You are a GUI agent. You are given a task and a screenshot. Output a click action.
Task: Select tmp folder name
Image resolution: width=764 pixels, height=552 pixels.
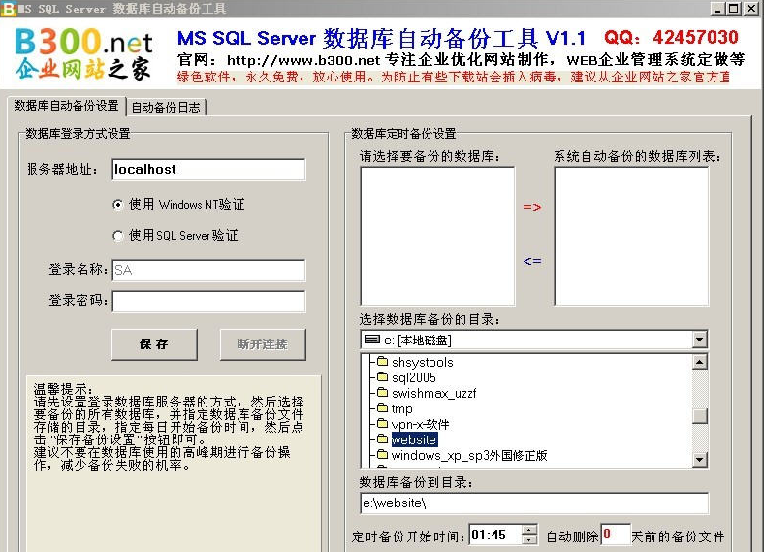click(402, 409)
